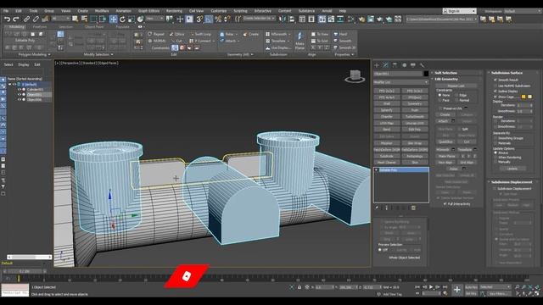The height and width of the screenshot is (305, 543).
Task: Click the Update button in Subdivision Surface
Action: point(512,169)
